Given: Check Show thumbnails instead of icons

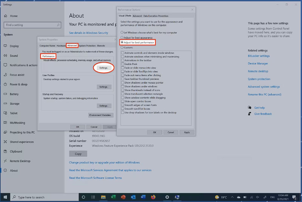Looking at the screenshot, I should tap(122, 90).
